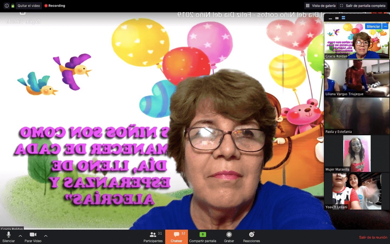Click the green encryption lock icon
This screenshot has width=390, height=244.
13,6
